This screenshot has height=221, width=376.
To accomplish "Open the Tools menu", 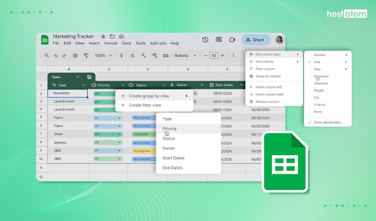I will click(x=140, y=43).
